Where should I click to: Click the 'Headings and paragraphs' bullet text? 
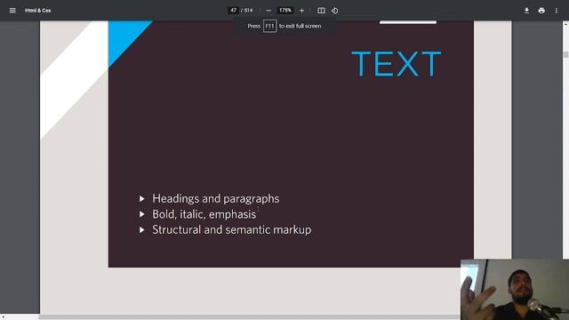[216, 198]
